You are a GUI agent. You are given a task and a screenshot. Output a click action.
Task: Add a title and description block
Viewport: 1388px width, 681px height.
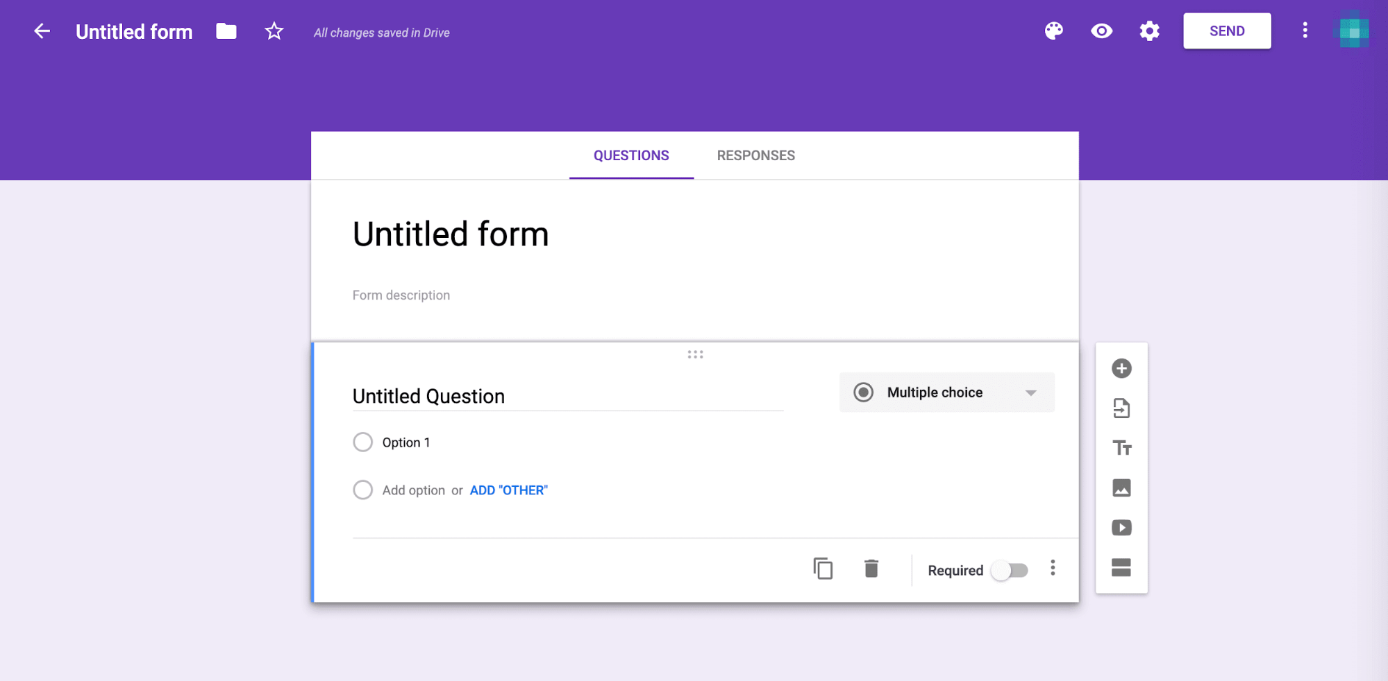click(1121, 448)
